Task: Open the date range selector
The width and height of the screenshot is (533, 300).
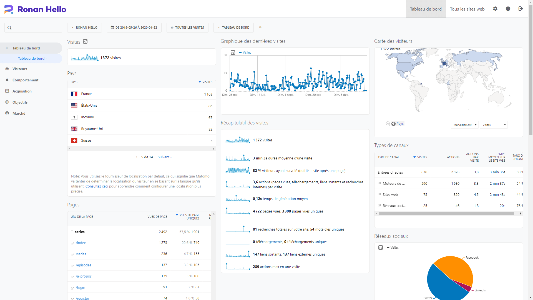Action: pyautogui.click(x=134, y=27)
